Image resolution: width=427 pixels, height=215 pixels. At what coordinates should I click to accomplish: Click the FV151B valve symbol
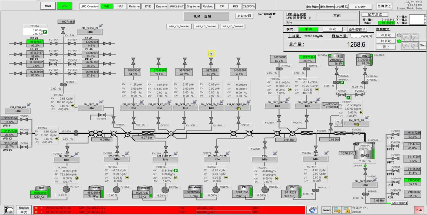pos(63,30)
